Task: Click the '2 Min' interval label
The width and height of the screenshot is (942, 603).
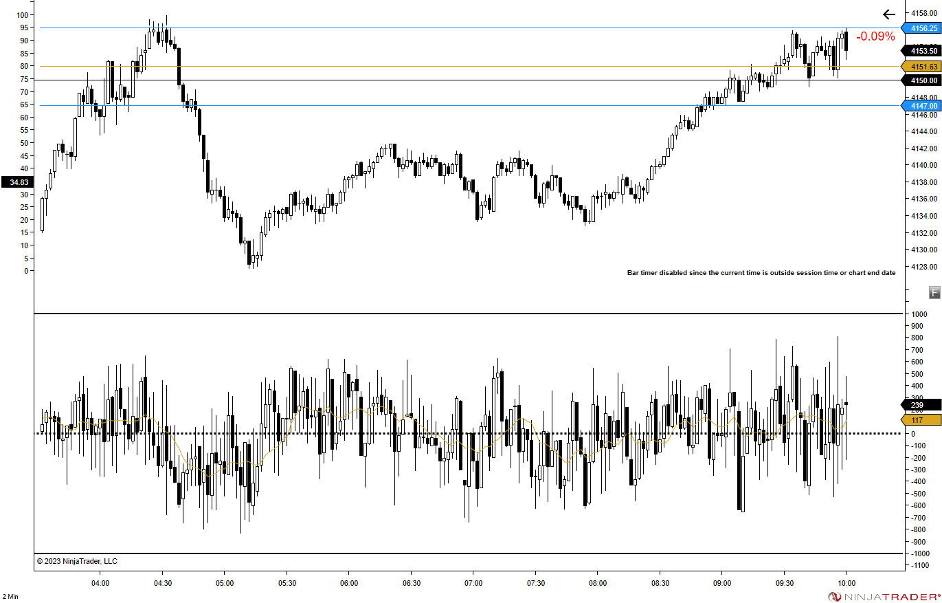Action: (10, 596)
